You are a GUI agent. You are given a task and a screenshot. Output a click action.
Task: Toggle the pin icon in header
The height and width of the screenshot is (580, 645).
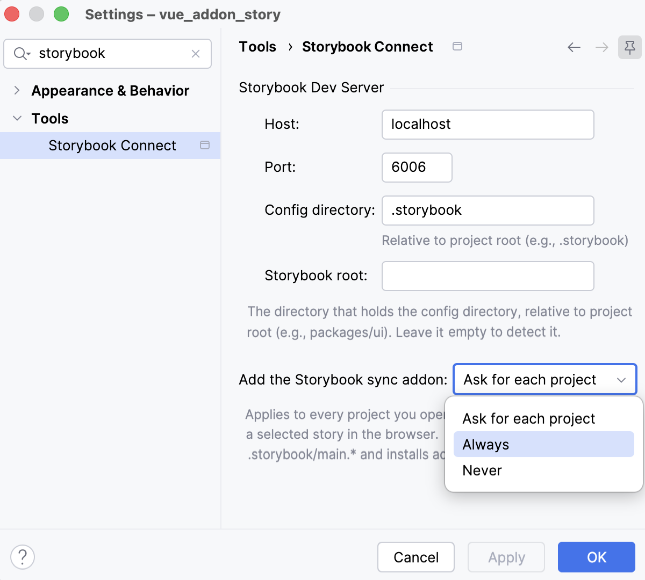pyautogui.click(x=630, y=47)
